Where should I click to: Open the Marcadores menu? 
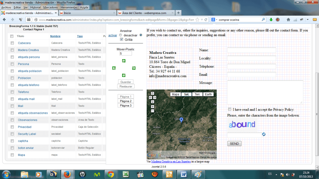pos(50,7)
